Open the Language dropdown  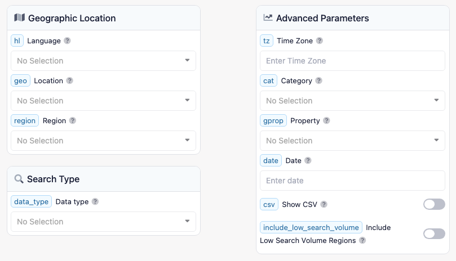point(103,61)
